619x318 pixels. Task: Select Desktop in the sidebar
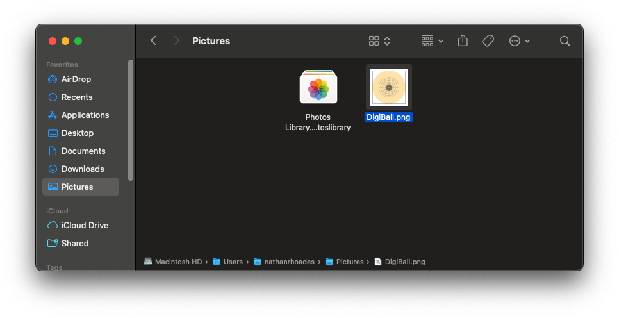(x=77, y=133)
